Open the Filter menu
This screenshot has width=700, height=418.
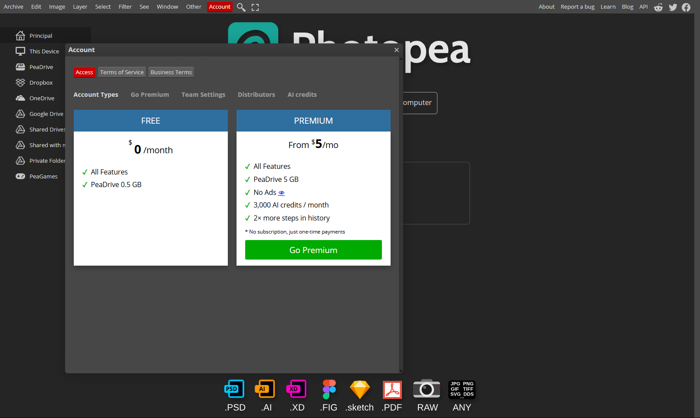tap(125, 7)
